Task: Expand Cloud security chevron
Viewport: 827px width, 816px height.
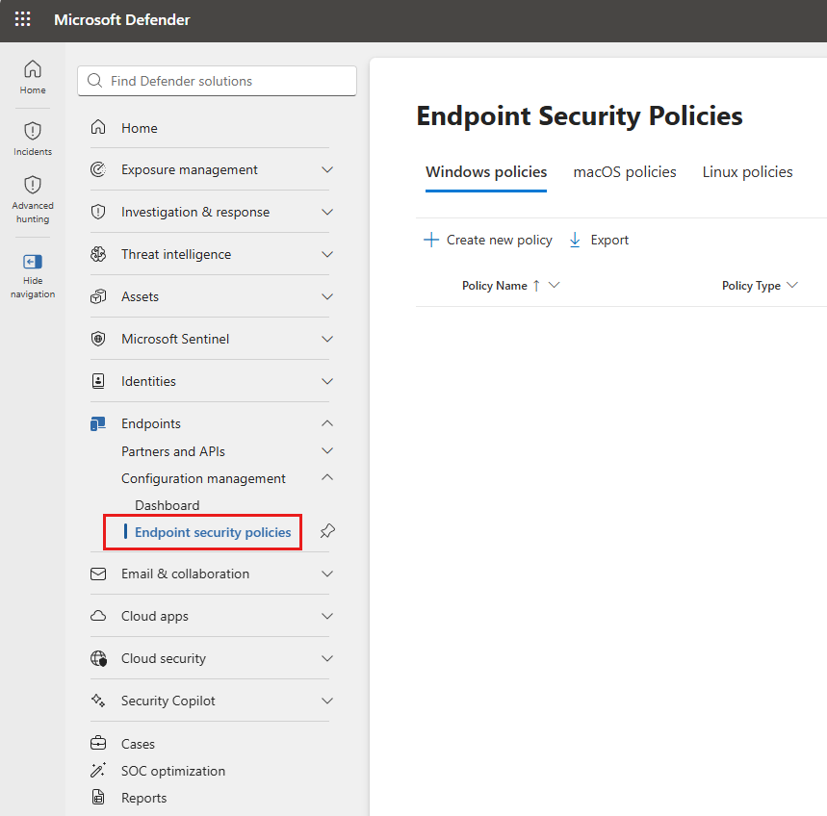Action: (x=327, y=658)
